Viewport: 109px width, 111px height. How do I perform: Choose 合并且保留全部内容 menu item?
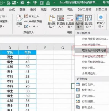92,39
